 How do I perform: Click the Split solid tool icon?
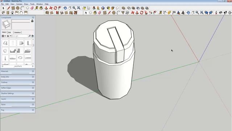(x=147, y=8)
